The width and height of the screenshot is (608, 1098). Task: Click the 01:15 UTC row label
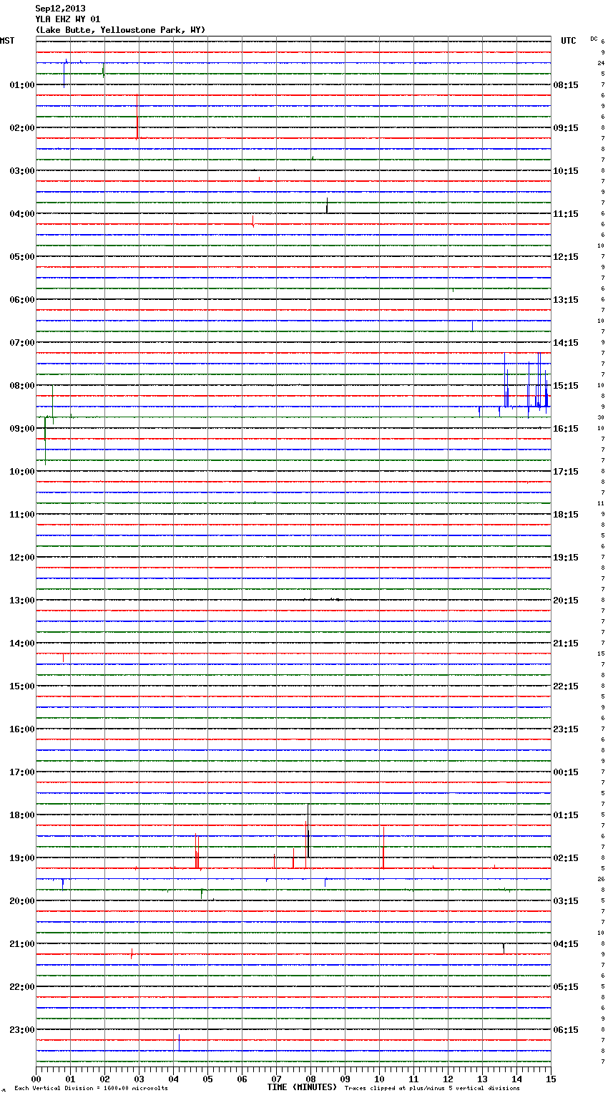[x=566, y=815]
